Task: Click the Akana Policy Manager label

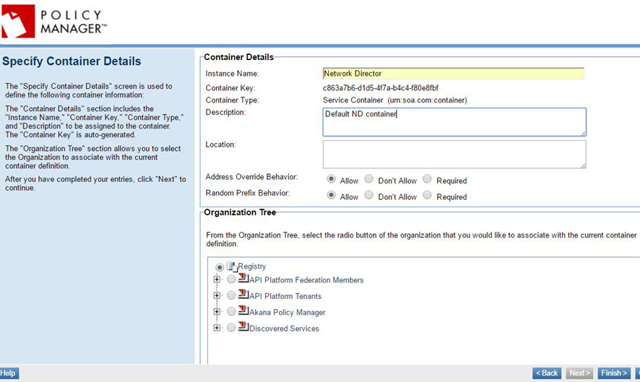Action: pyautogui.click(x=287, y=313)
